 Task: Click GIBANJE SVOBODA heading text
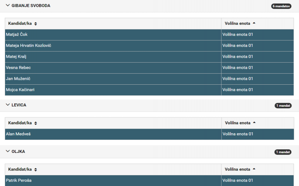pos(31,6)
